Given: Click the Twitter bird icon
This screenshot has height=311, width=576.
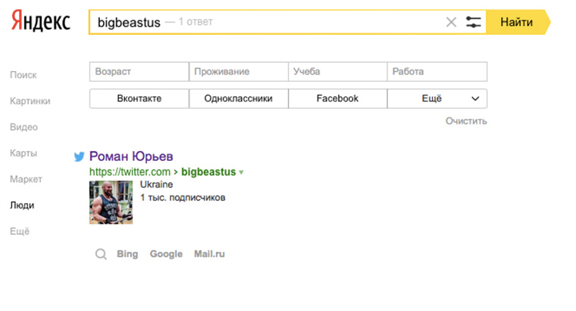Looking at the screenshot, I should 79,156.
